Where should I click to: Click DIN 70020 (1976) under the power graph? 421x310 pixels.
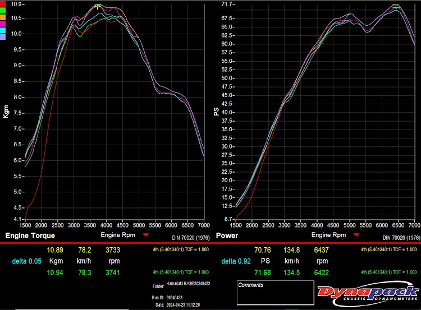[401, 238]
